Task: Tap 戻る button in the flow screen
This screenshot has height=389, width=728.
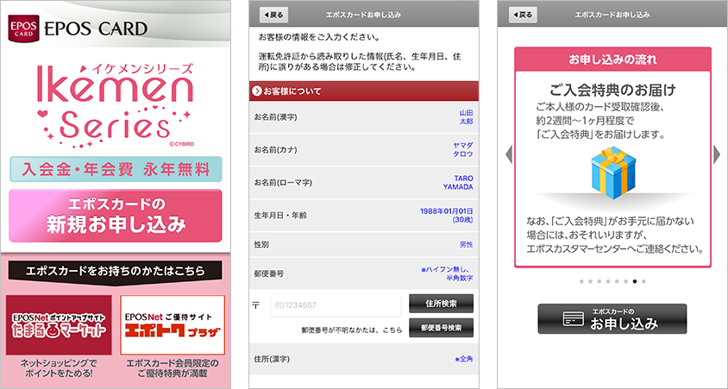Action: (x=523, y=15)
